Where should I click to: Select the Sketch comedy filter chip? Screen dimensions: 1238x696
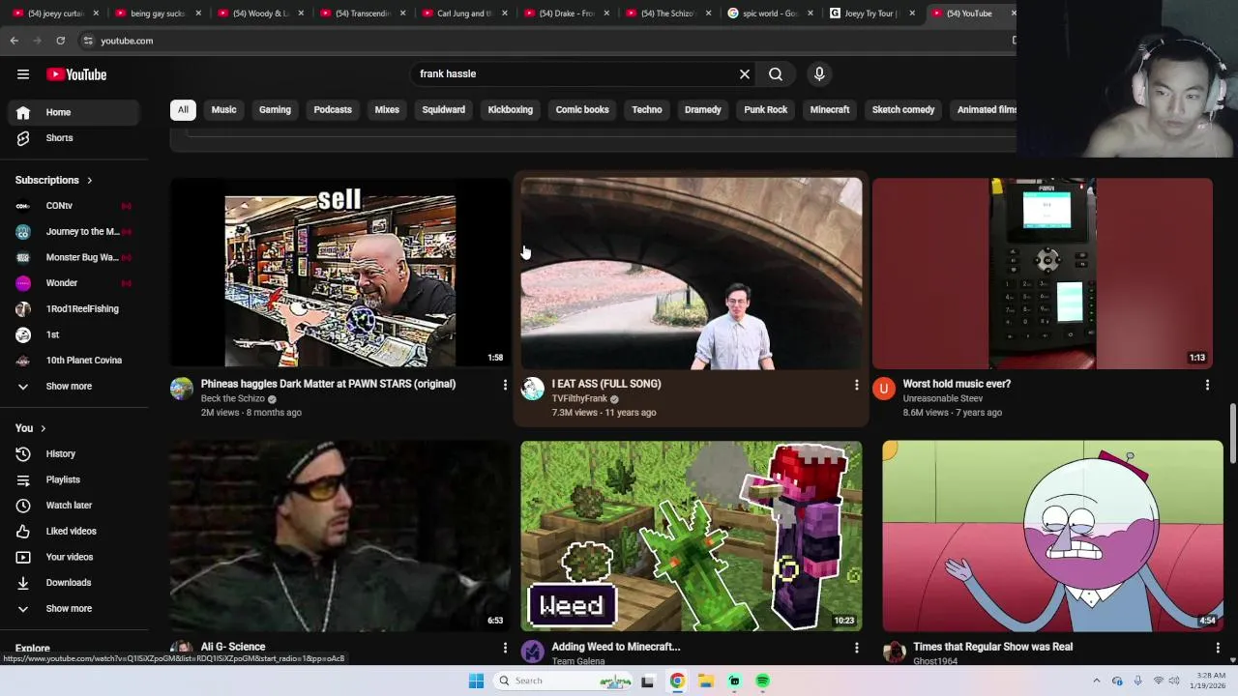click(903, 109)
